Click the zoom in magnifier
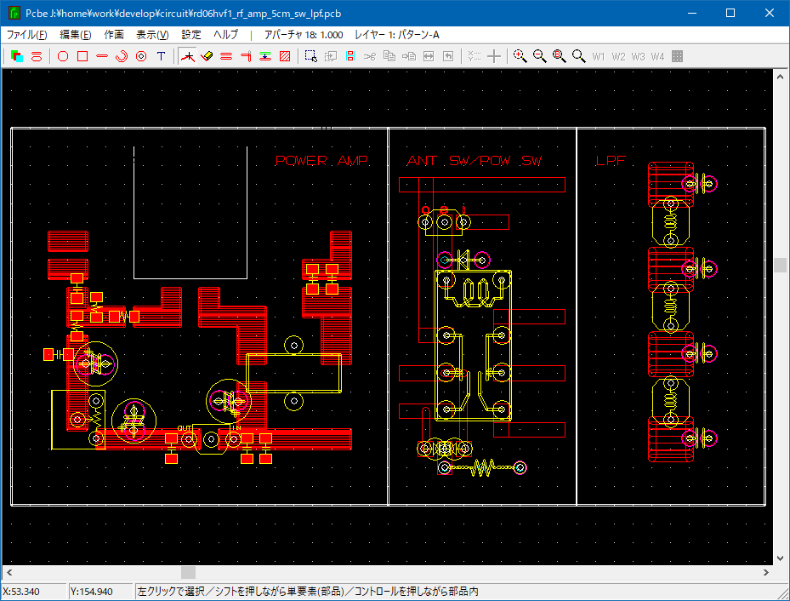 click(520, 56)
